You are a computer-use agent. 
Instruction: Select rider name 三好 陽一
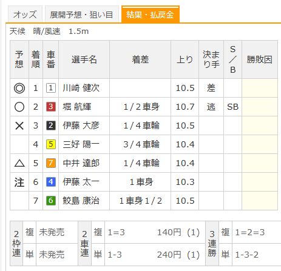[x=81, y=144]
